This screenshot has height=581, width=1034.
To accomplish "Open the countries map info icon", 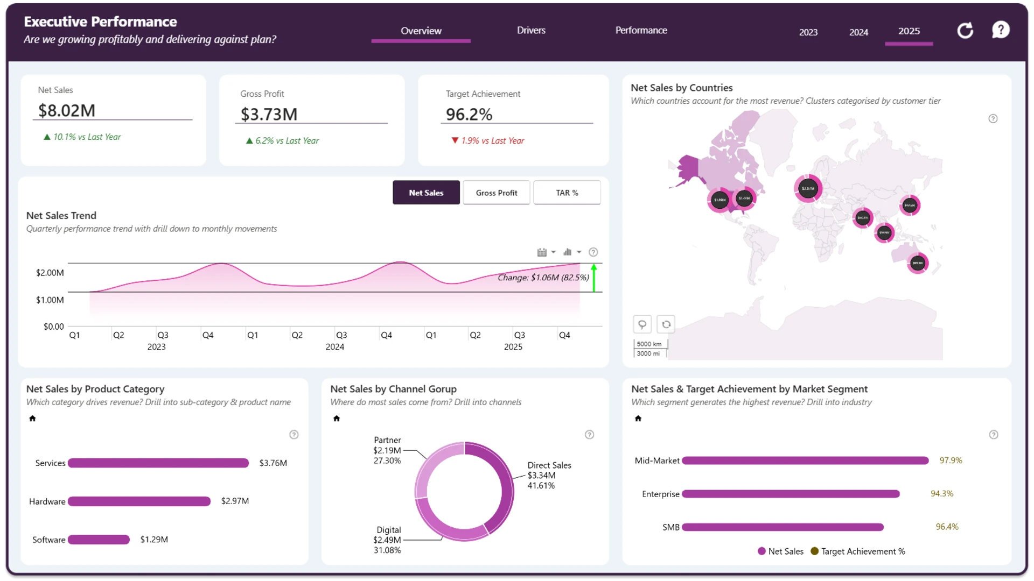I will [993, 119].
